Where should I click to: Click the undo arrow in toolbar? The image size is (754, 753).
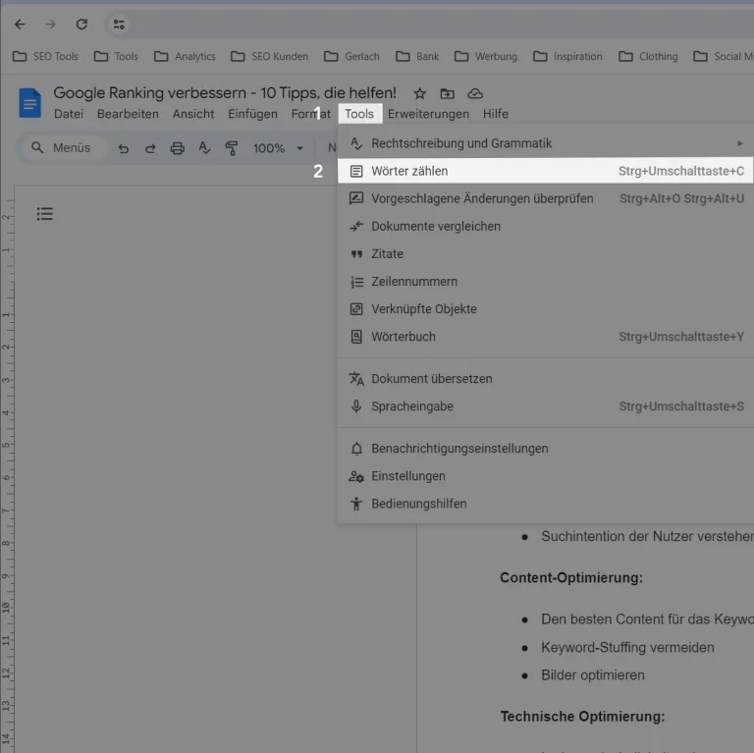tap(123, 148)
